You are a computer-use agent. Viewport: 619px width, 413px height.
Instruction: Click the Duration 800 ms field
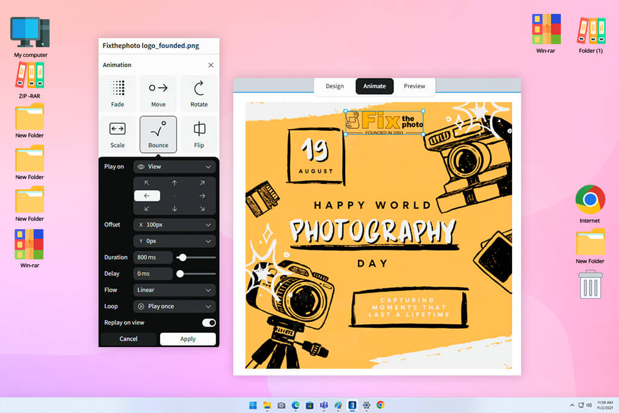tap(153, 258)
